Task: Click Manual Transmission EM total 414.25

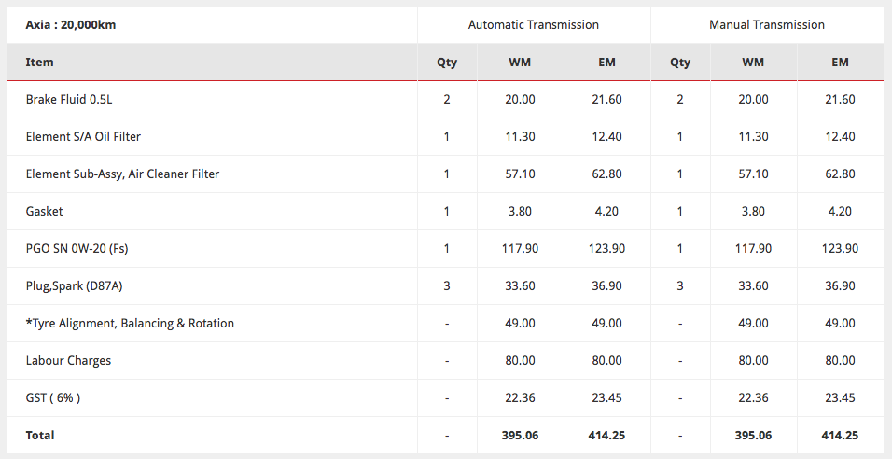Action: (x=840, y=436)
